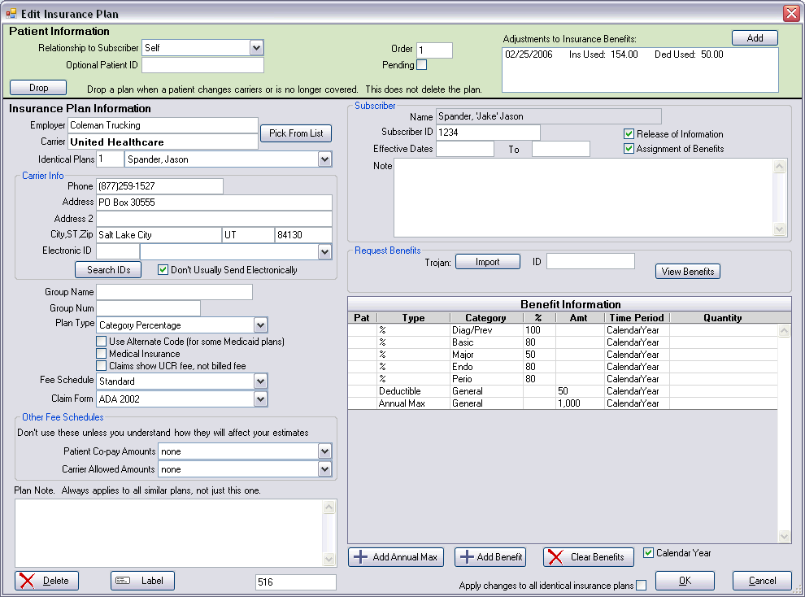805x597 pixels.
Task: Toggle the Pending checkbox
Action: 421,65
